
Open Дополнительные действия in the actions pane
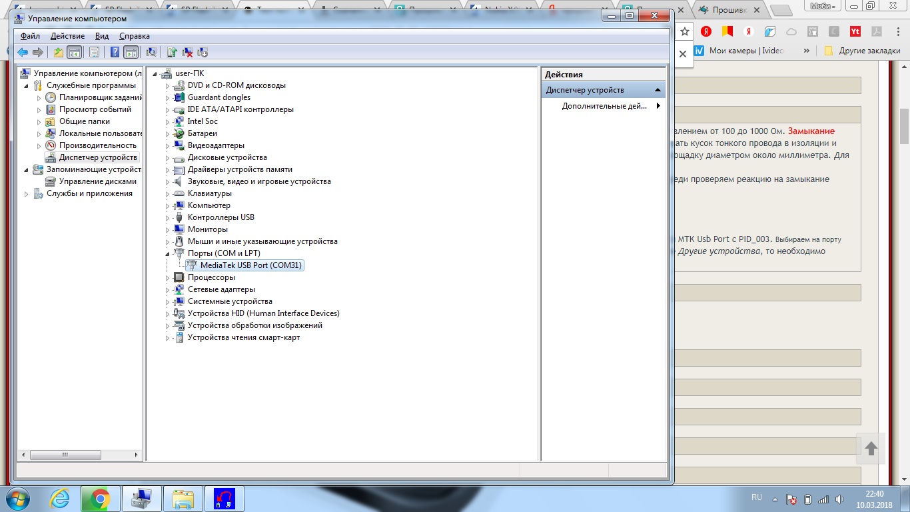[x=604, y=106]
